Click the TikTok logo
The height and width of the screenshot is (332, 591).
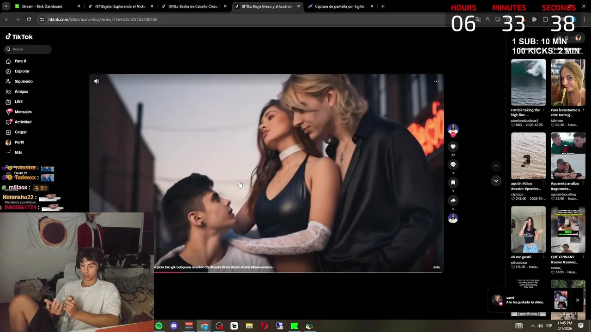[19, 37]
